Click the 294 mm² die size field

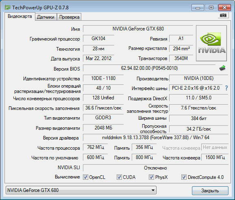pos(181,48)
